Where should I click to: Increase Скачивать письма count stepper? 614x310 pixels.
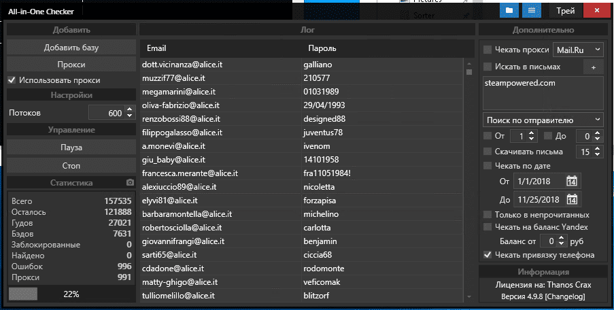click(x=597, y=149)
